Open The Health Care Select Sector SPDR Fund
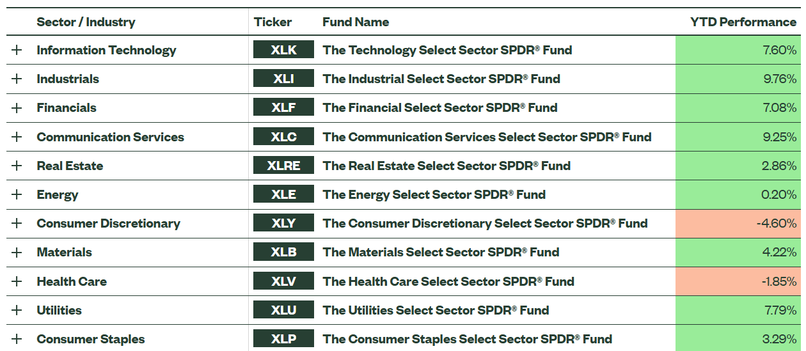Viewport: 806px width, 351px height. pos(448,281)
